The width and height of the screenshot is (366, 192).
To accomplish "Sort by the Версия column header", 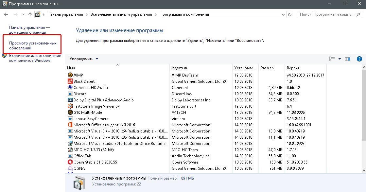I will (305, 68).
